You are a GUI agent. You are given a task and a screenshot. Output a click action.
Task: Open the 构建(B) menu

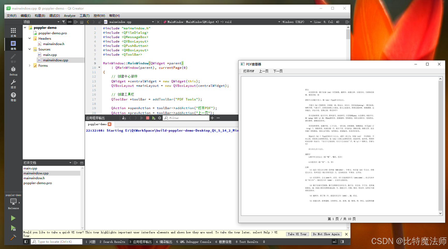coord(40,16)
